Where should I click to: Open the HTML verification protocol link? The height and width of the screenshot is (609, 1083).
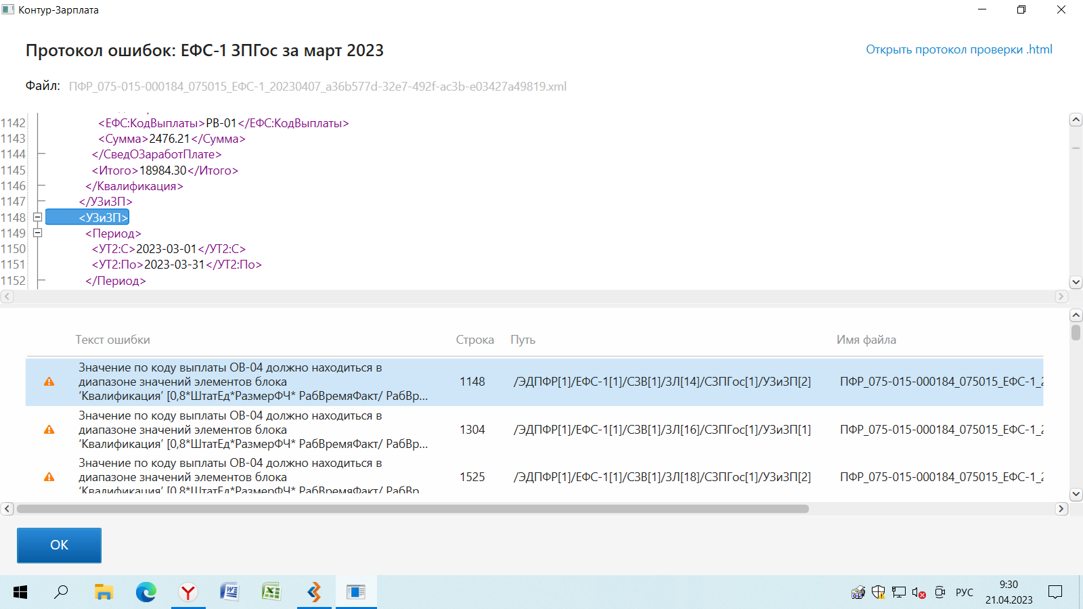(x=959, y=49)
